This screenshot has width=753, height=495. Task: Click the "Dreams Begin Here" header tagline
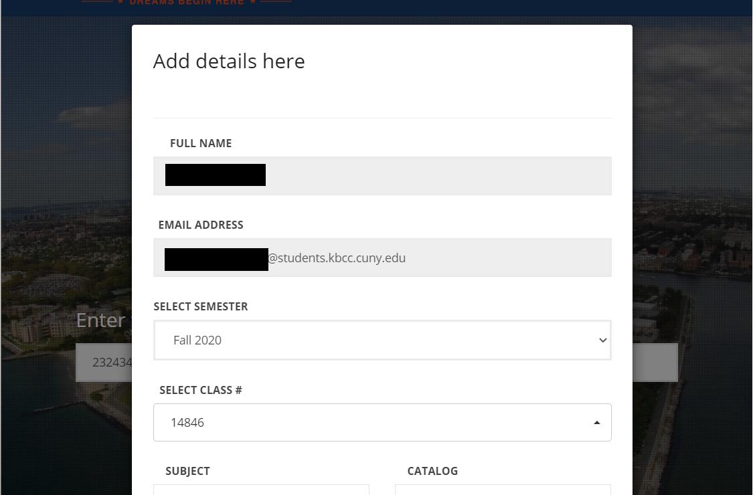point(187,3)
